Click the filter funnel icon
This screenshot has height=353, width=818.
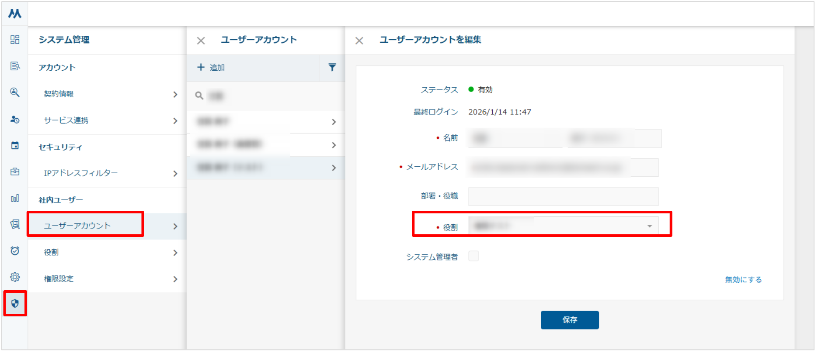pyautogui.click(x=332, y=67)
